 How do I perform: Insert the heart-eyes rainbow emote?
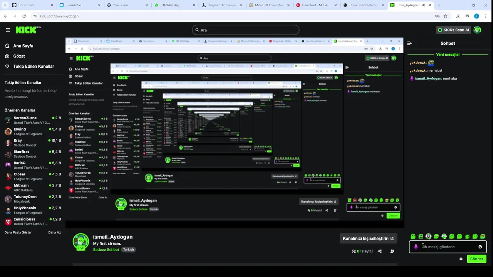coord(483,236)
